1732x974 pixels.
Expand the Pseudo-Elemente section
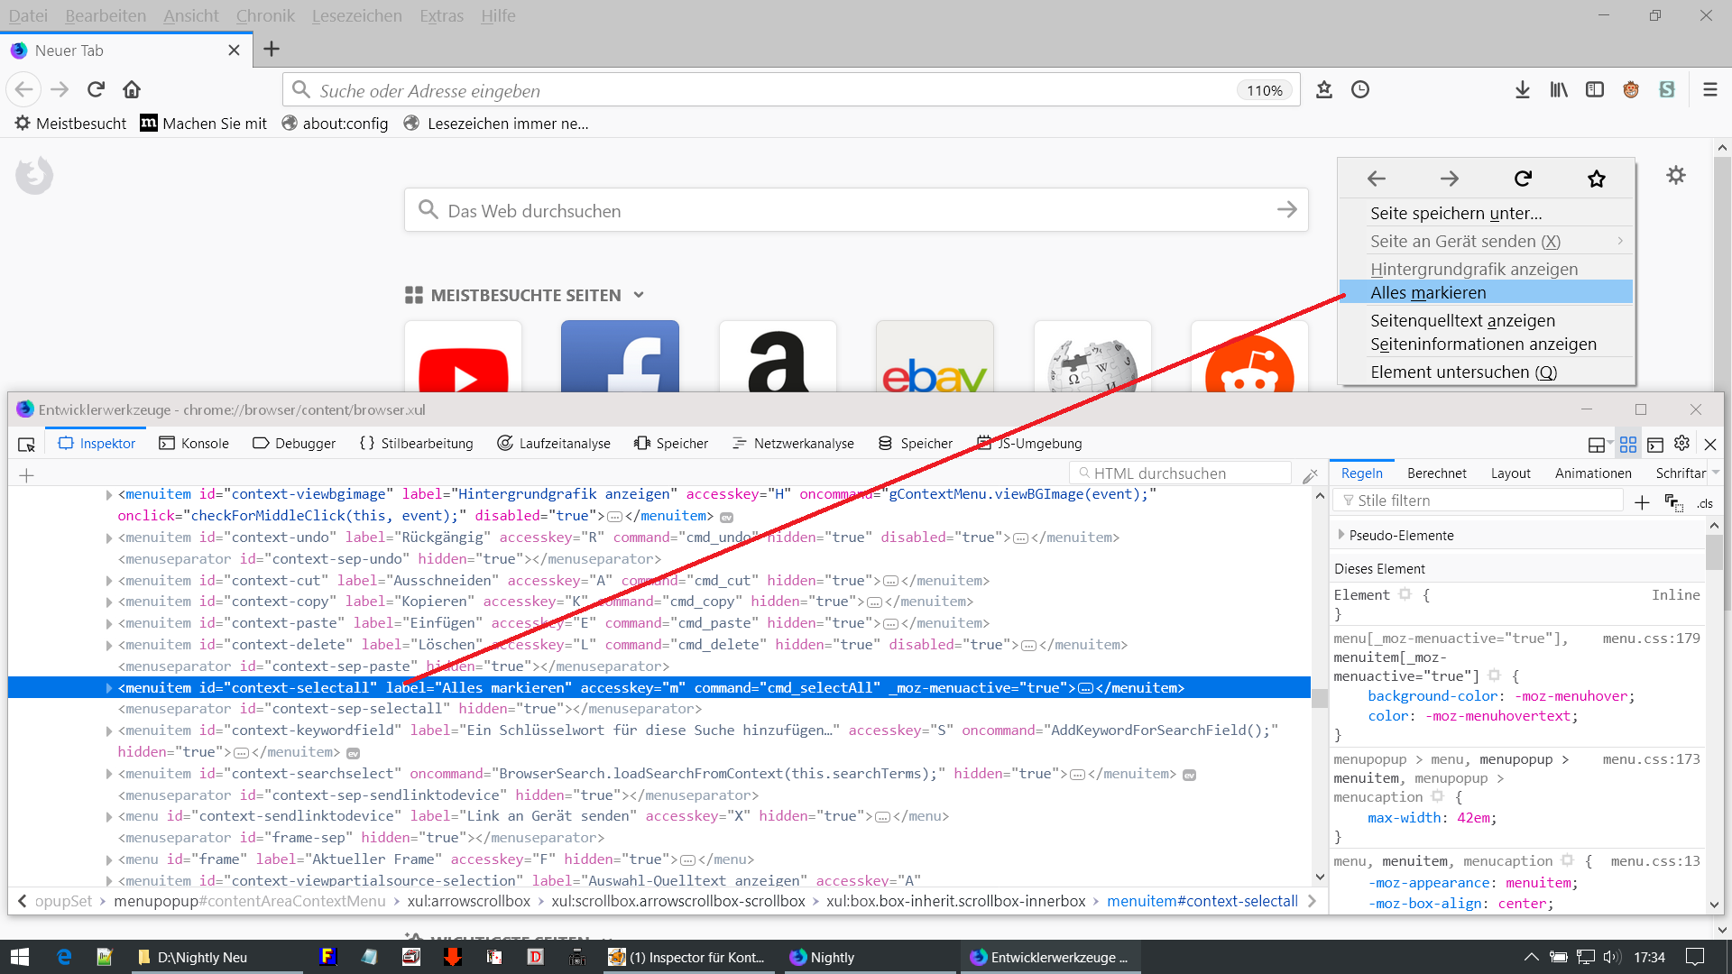coord(1341,535)
